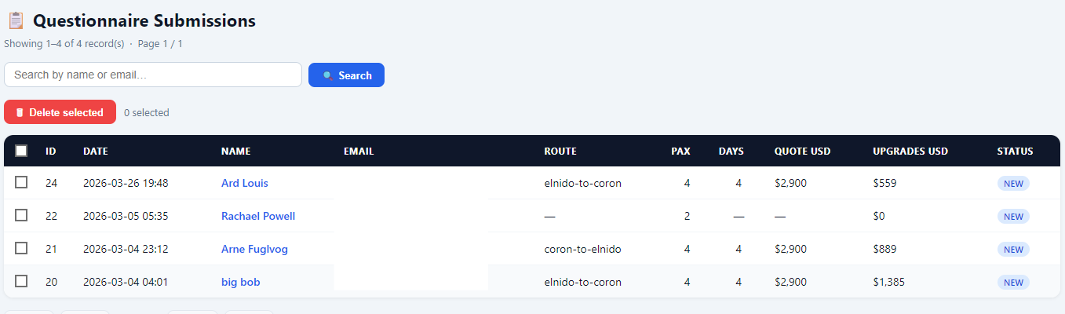Viewport: 1065px width, 314px height.
Task: View Arne Fuglvog's submission details
Action: pos(254,249)
